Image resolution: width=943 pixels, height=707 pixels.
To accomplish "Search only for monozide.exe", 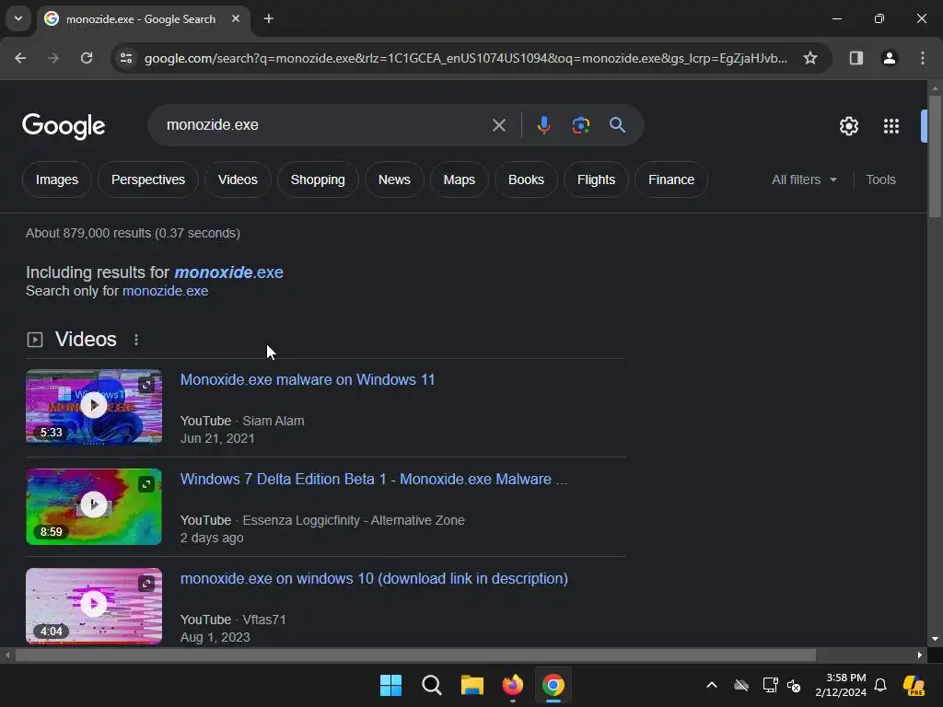I will coord(166,291).
